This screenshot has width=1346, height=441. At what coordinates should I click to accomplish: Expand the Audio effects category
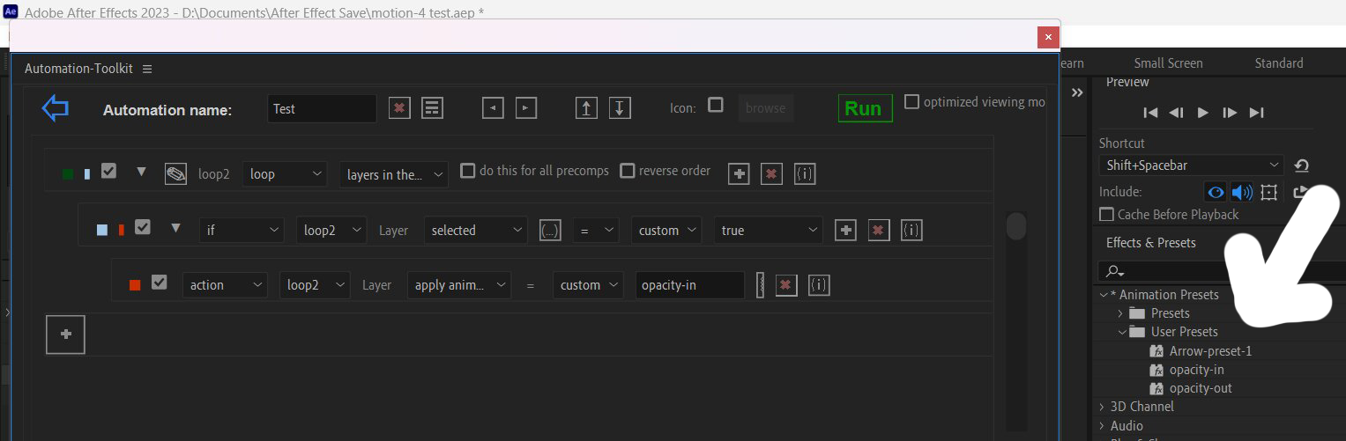click(1103, 426)
